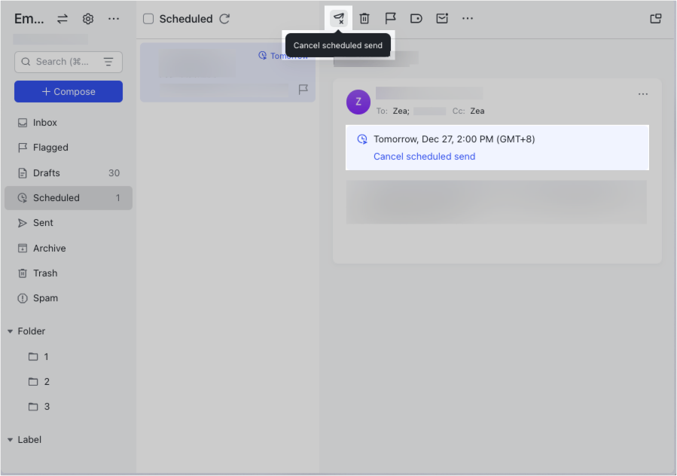Mark the email read via the envelope icon
The width and height of the screenshot is (677, 476).
click(442, 18)
